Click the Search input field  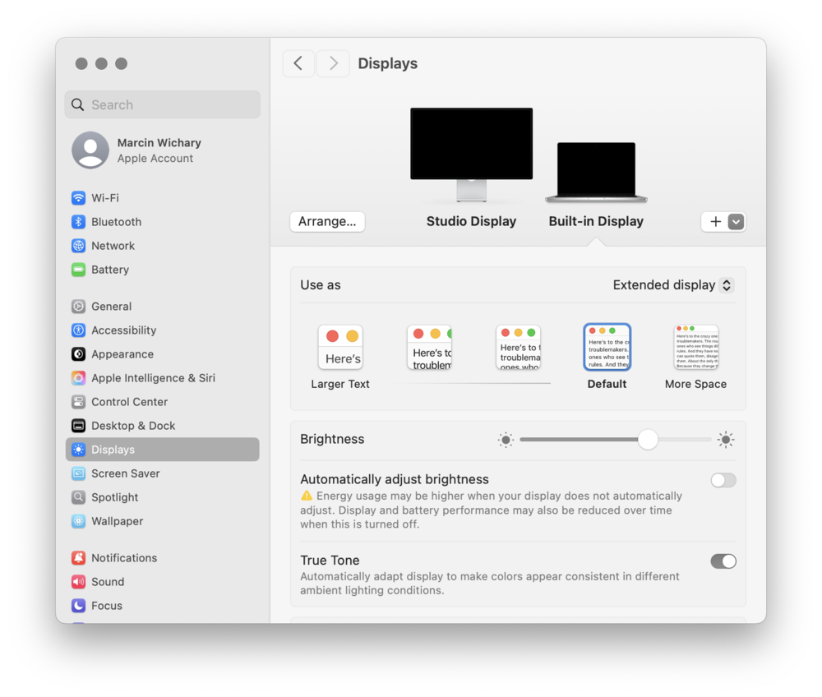163,105
